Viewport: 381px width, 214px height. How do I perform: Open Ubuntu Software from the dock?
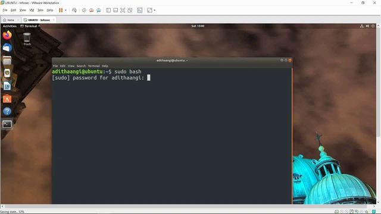pyautogui.click(x=7, y=99)
